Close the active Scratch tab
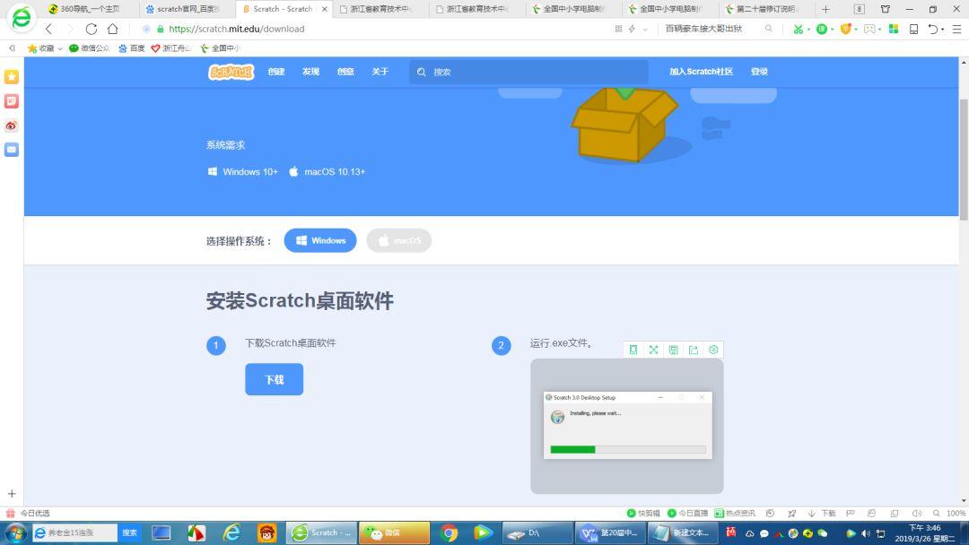 point(325,9)
